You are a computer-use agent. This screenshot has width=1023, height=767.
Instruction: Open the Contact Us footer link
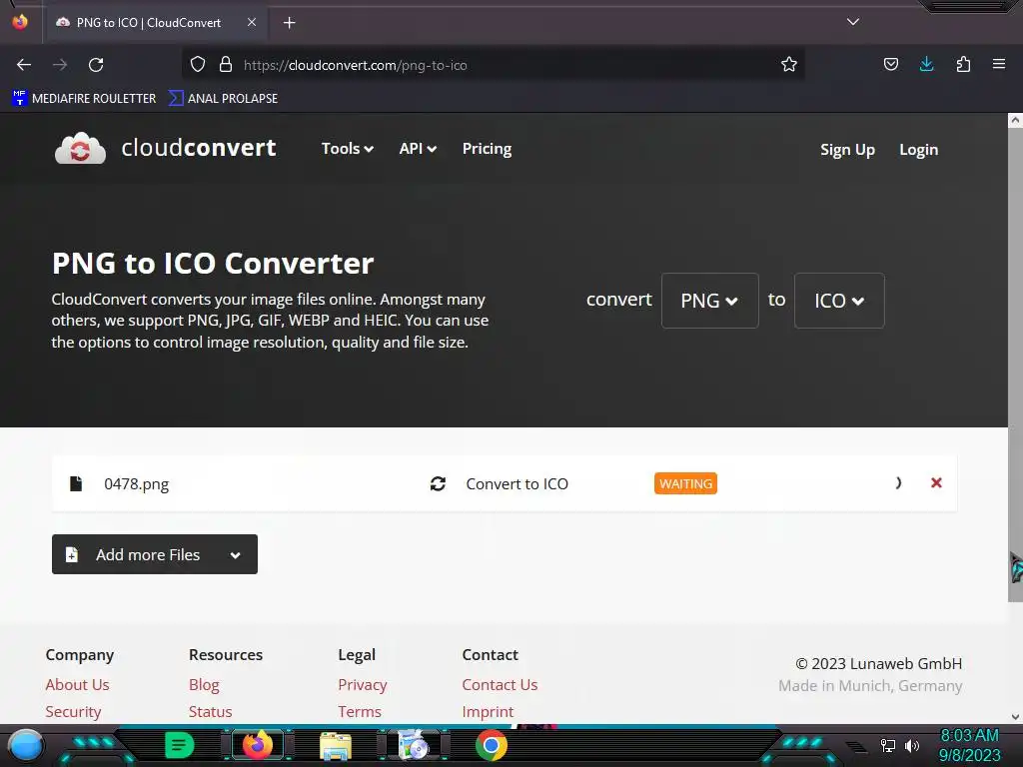coord(500,685)
